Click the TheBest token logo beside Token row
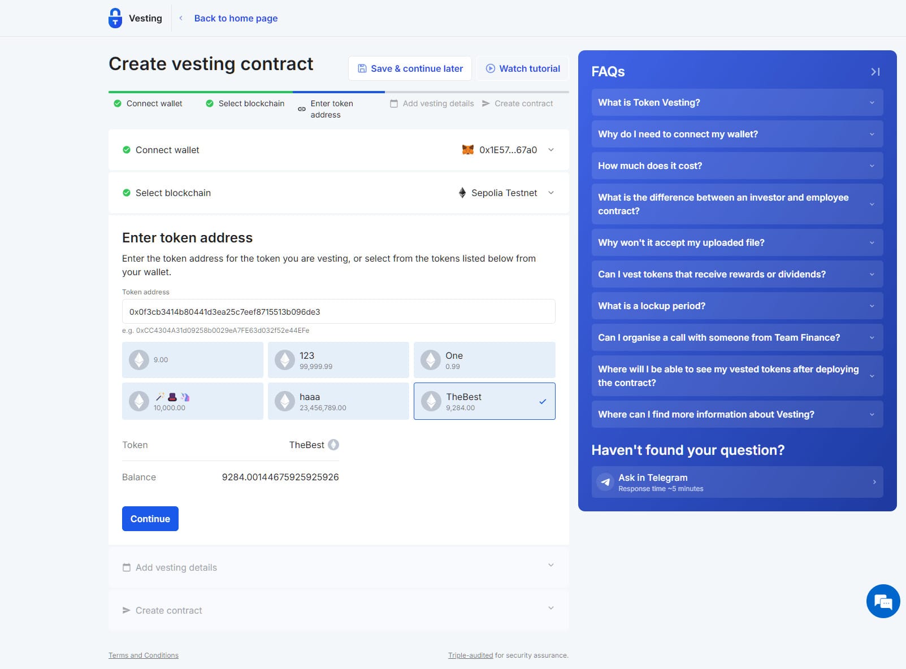Screen dimensions: 906x669 (334, 445)
